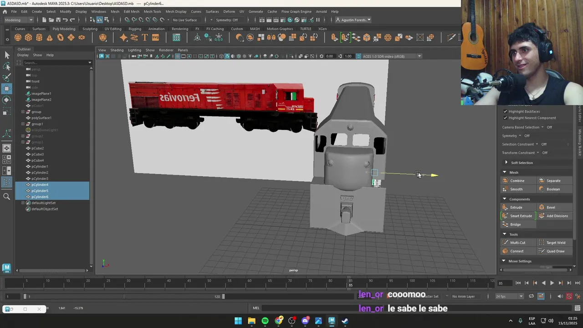Open the Camera Based Selection dropdown

(542, 127)
